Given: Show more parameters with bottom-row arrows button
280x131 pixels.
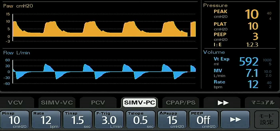Looking at the screenshot, I should coord(235,119).
